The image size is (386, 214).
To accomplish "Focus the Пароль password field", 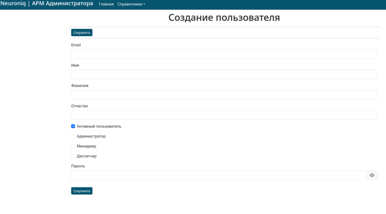I will [x=218, y=175].
